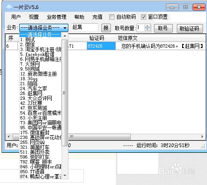
Task: Choose 6.网易手机邮箱注册 from the list
Action: (40, 59)
